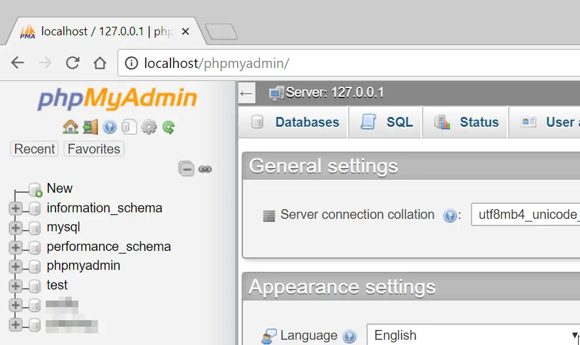Hide navigation panel with left arrow icon
580x345 pixels.
[x=246, y=93]
